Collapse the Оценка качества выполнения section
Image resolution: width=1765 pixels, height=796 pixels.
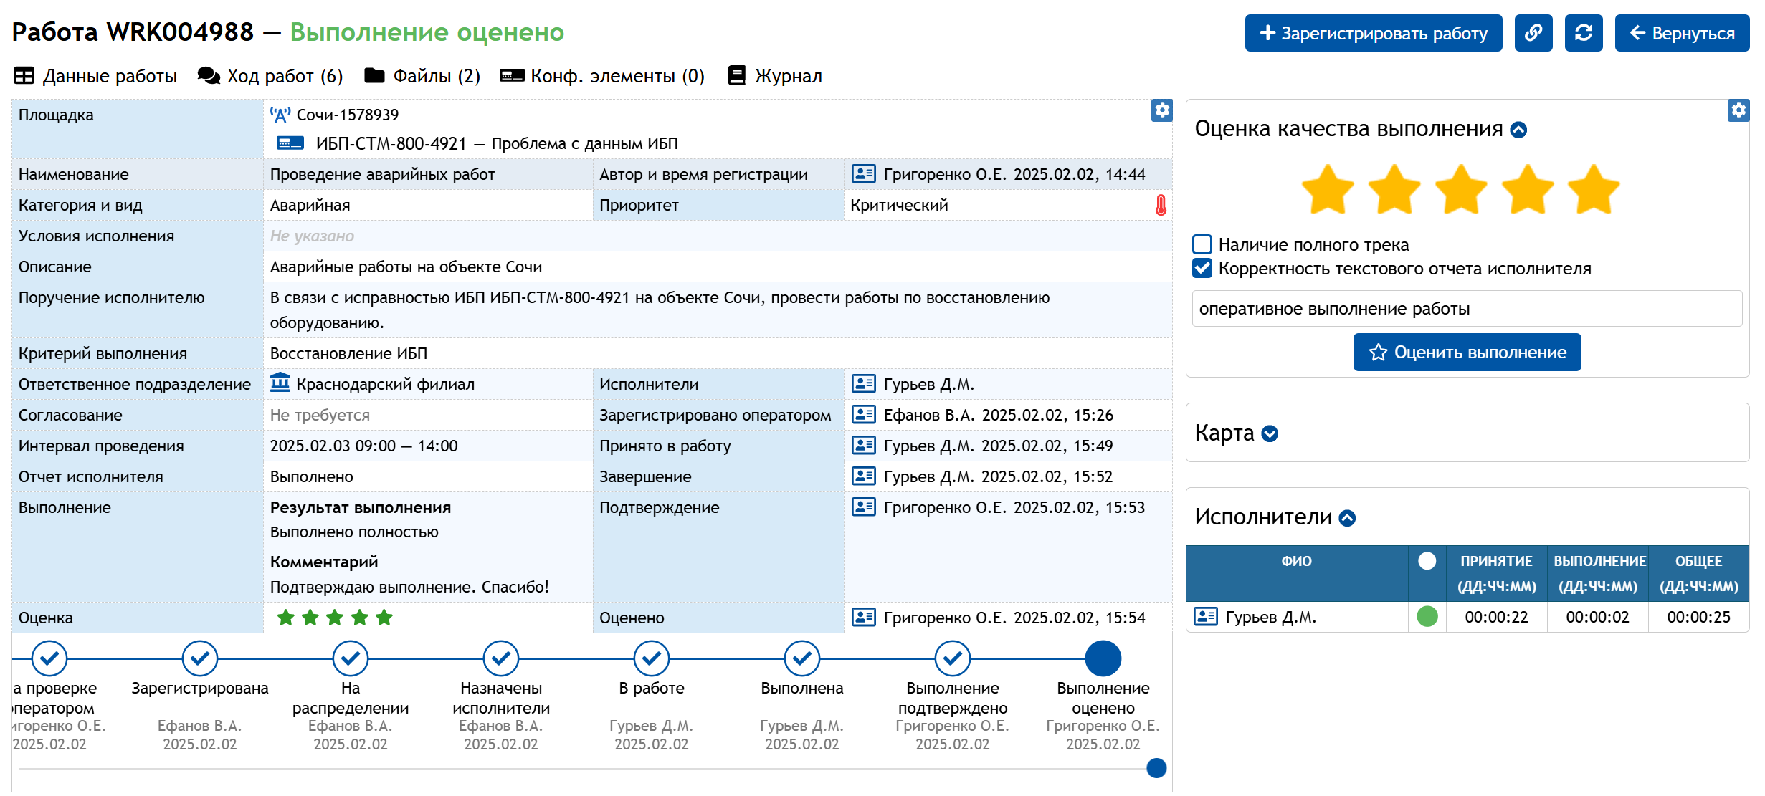coord(1518,130)
